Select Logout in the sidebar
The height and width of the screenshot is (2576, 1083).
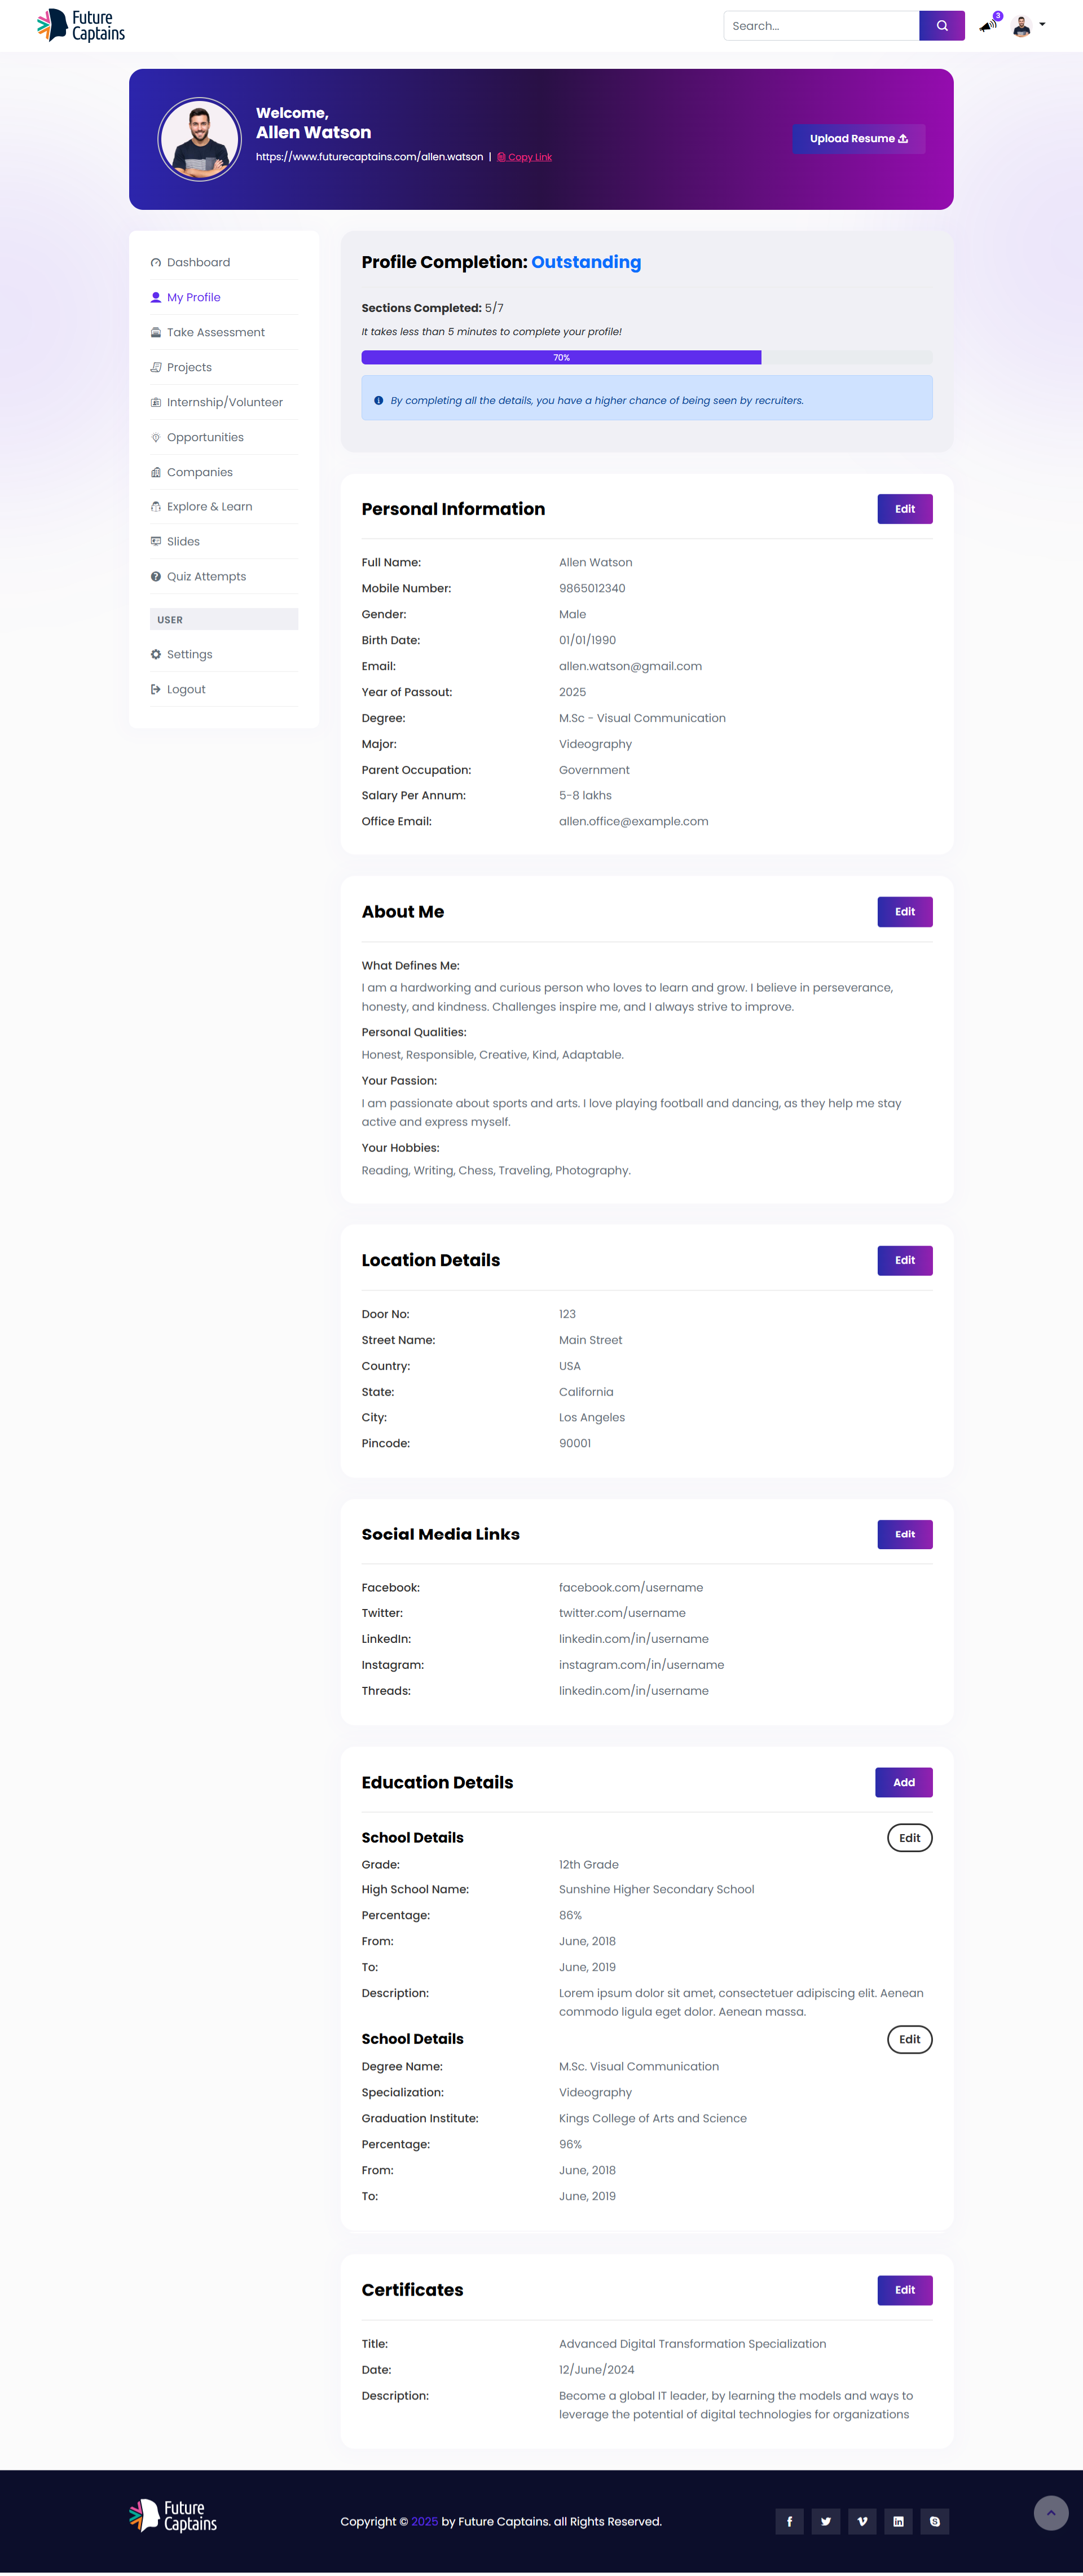(186, 690)
